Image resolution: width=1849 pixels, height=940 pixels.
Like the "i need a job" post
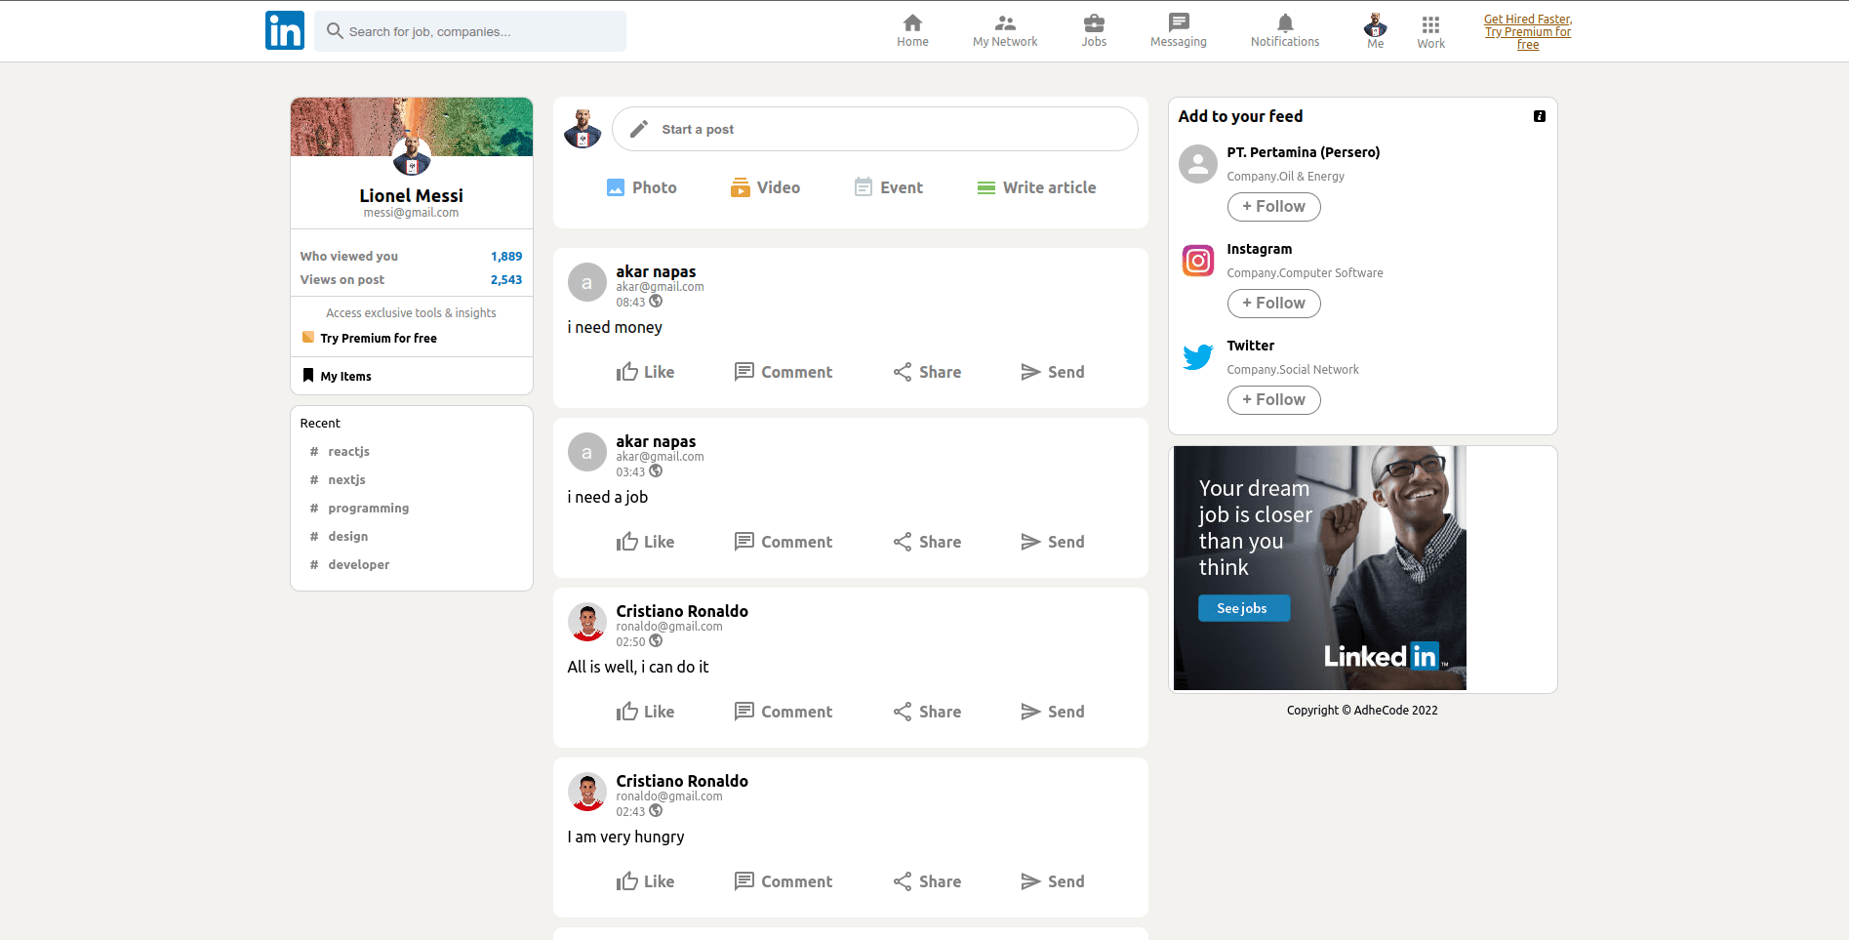tap(645, 542)
